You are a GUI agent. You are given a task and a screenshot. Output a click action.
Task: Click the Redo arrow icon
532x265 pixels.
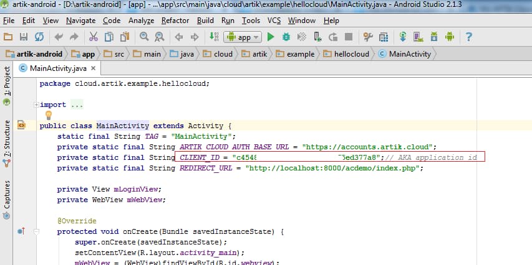point(74,37)
